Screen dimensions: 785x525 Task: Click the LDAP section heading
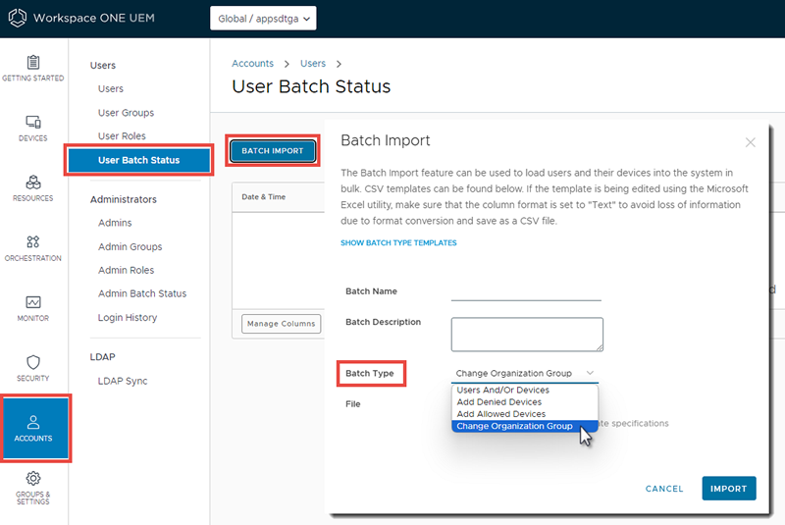coord(102,357)
